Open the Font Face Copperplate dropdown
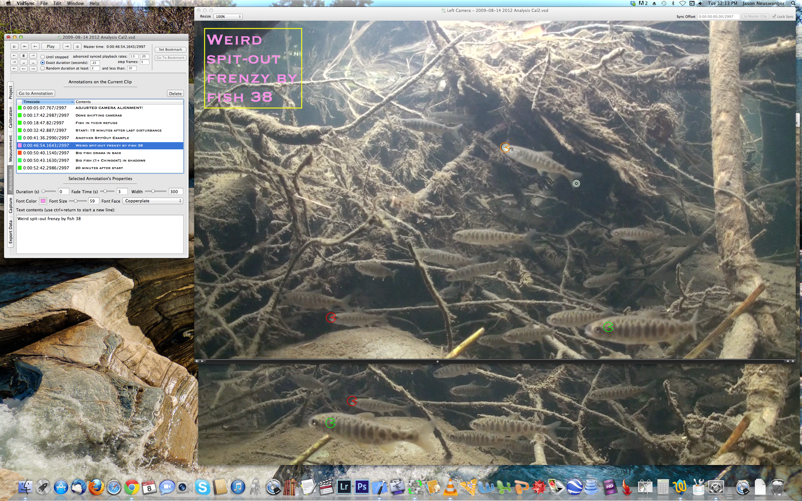Screen dimensions: 802x501 pos(153,201)
